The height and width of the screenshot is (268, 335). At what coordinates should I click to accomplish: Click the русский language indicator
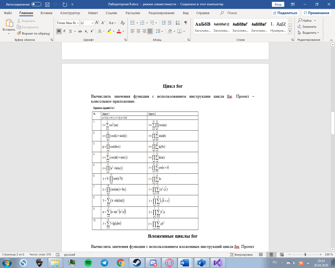[70, 255]
